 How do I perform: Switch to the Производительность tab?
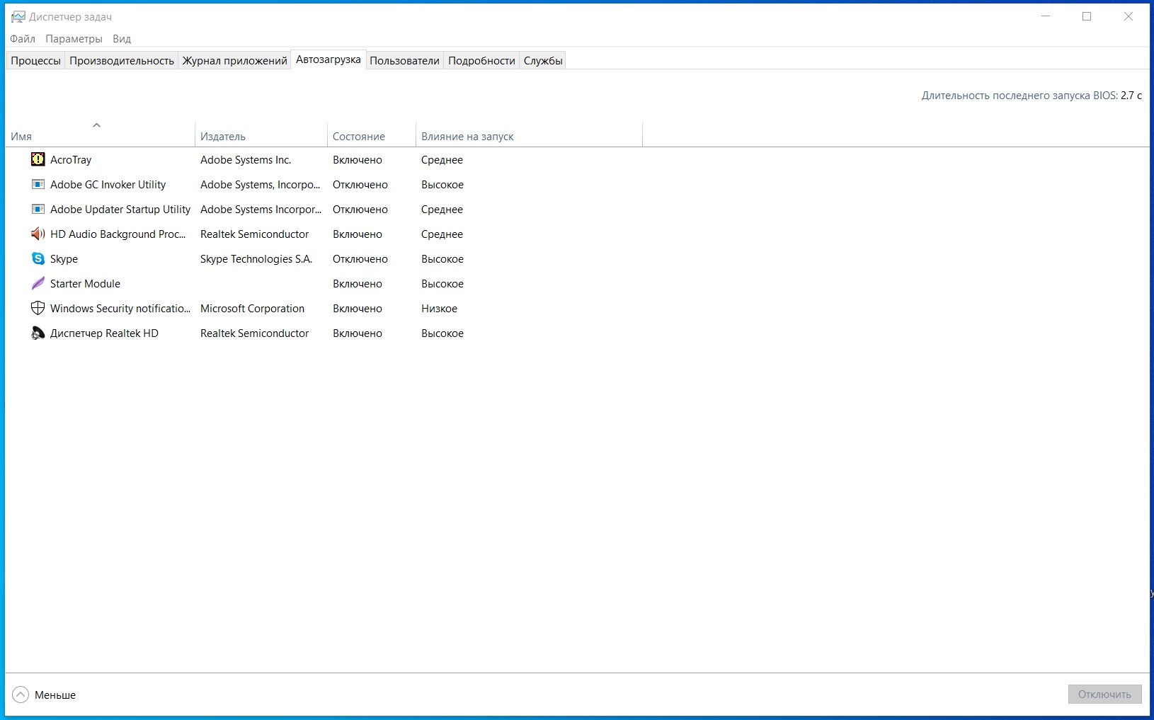click(122, 61)
